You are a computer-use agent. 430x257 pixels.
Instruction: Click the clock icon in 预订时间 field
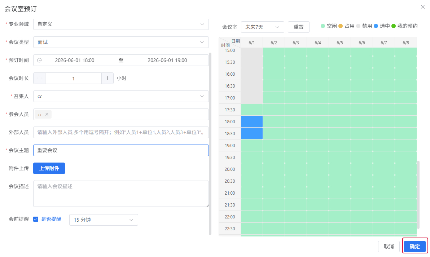click(x=39, y=60)
